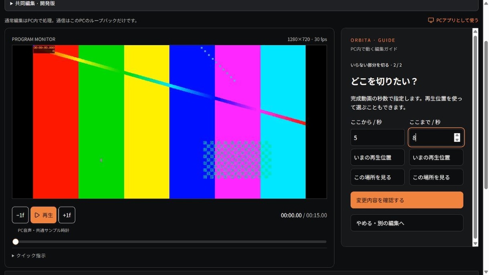Screen dimensions: 489x275
Task: Click やめる・別の編集へ button
Action: 407,223
